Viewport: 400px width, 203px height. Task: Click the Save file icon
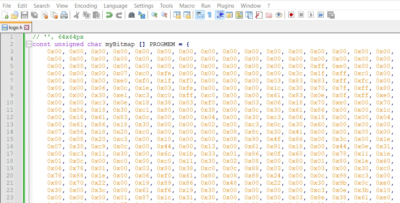(x=24, y=15)
